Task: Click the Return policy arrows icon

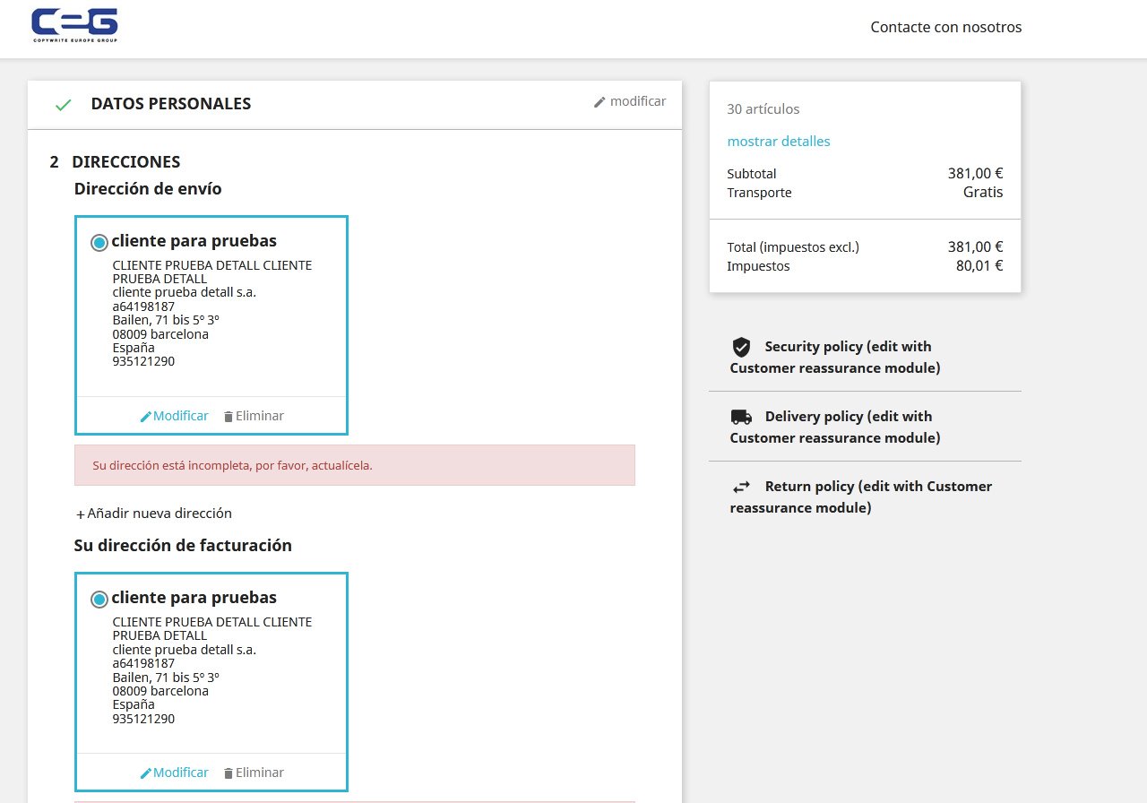Action: [x=741, y=487]
